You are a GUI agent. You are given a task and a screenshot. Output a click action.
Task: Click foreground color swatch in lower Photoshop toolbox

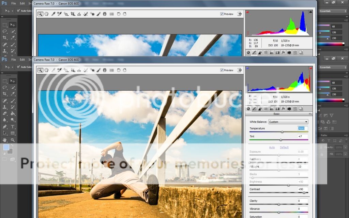pos(6,147)
